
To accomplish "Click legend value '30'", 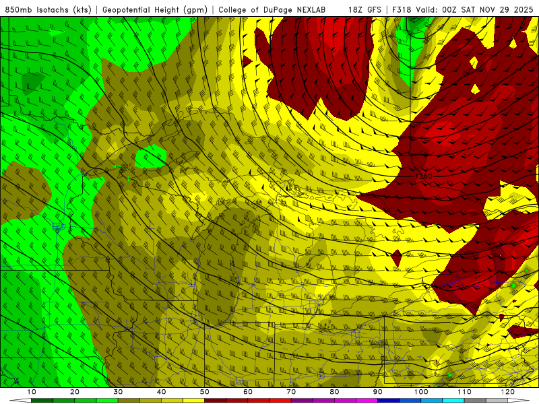I will coord(118,392).
